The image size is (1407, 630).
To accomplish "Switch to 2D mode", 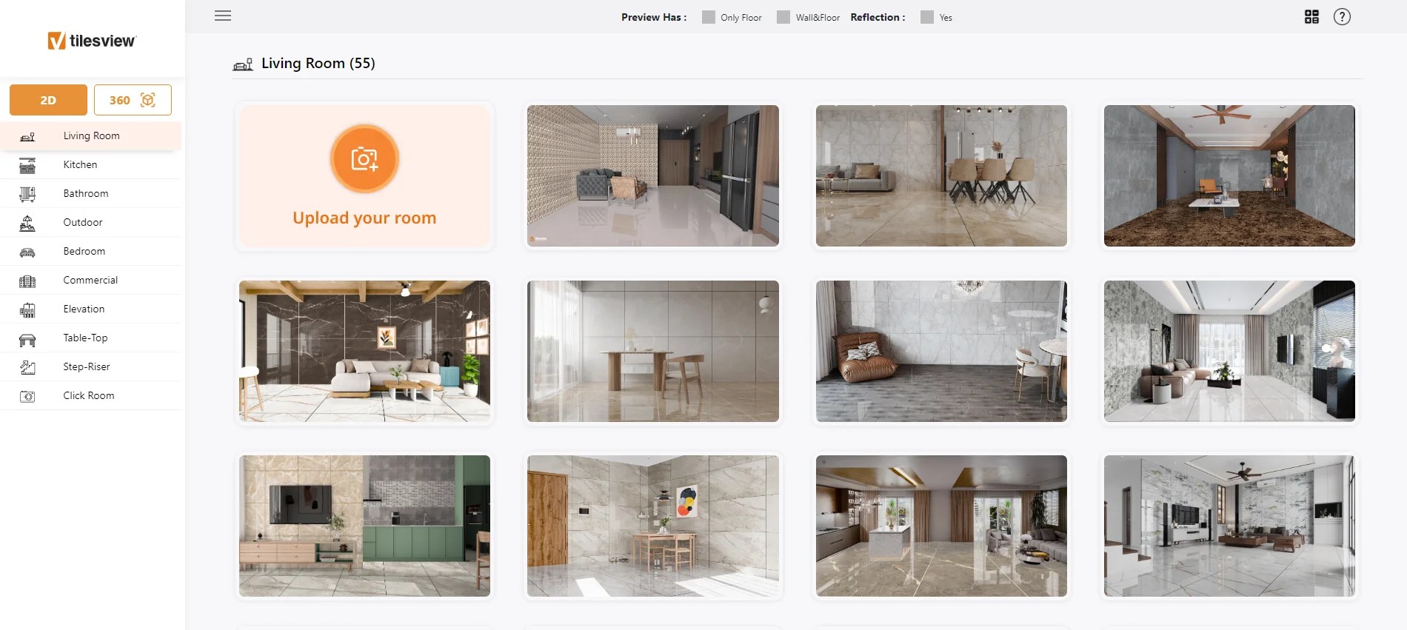I will point(48,100).
